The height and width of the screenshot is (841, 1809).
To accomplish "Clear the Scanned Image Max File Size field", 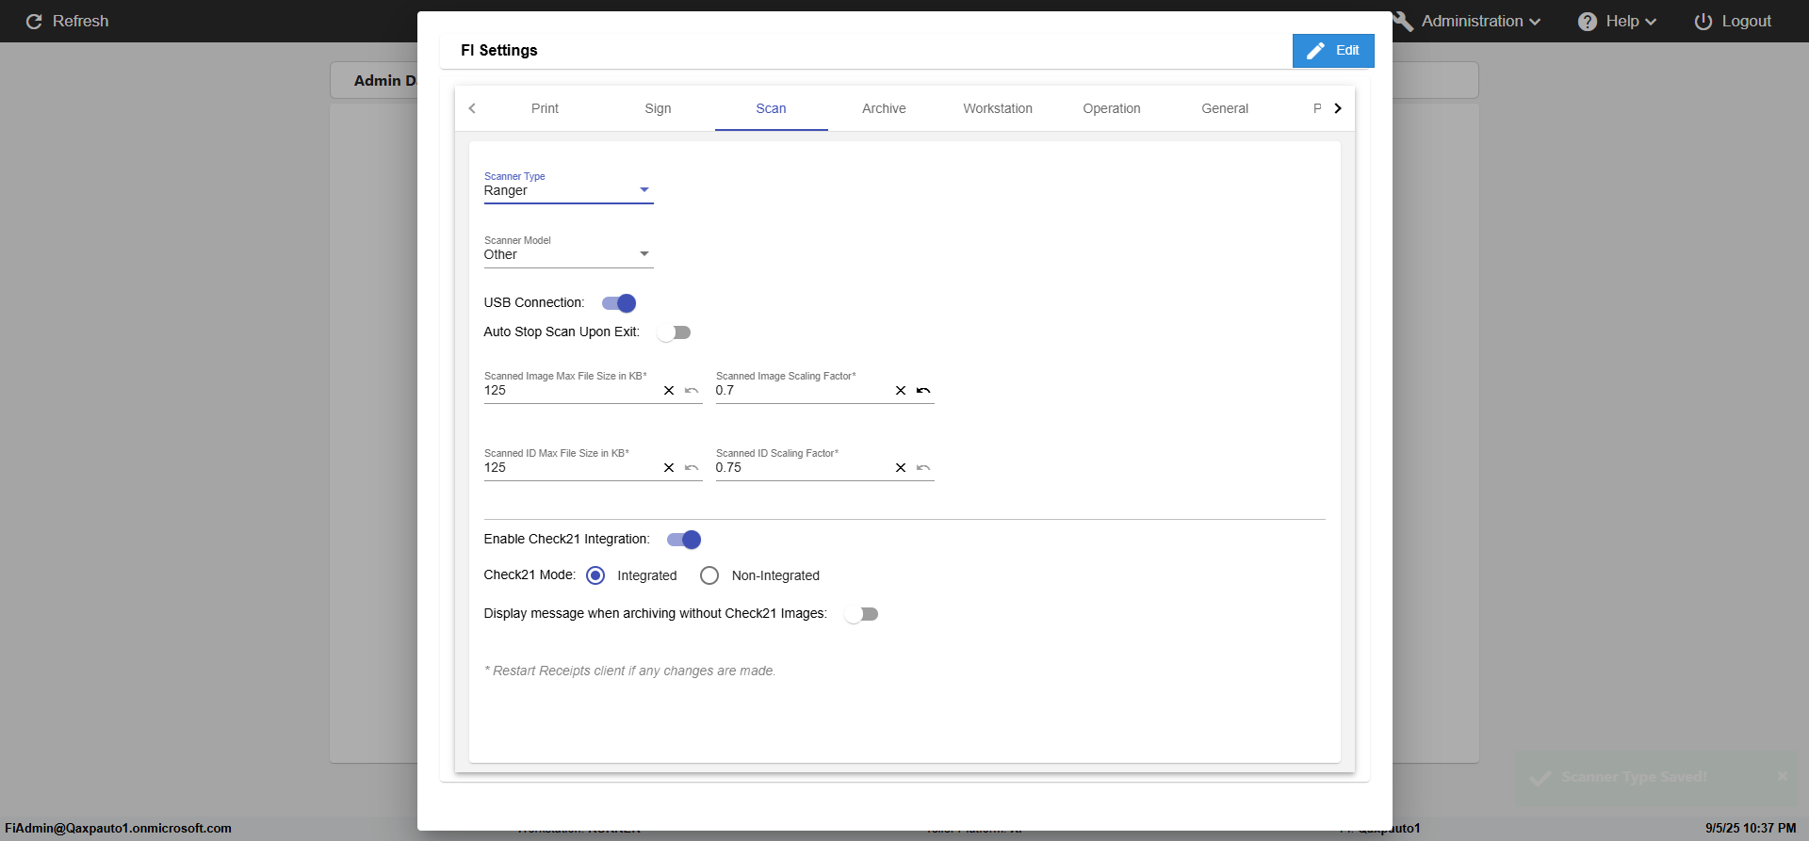I will tap(669, 391).
